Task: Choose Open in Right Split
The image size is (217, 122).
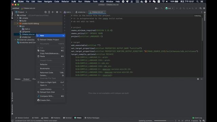Action: coord(51,82)
